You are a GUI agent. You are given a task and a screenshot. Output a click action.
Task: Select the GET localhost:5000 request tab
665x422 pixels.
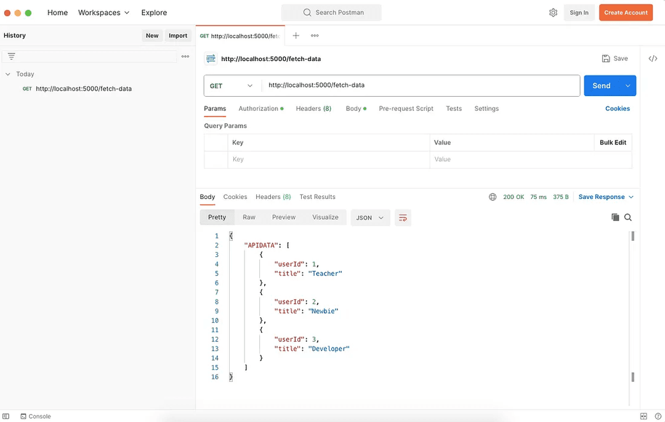(240, 36)
